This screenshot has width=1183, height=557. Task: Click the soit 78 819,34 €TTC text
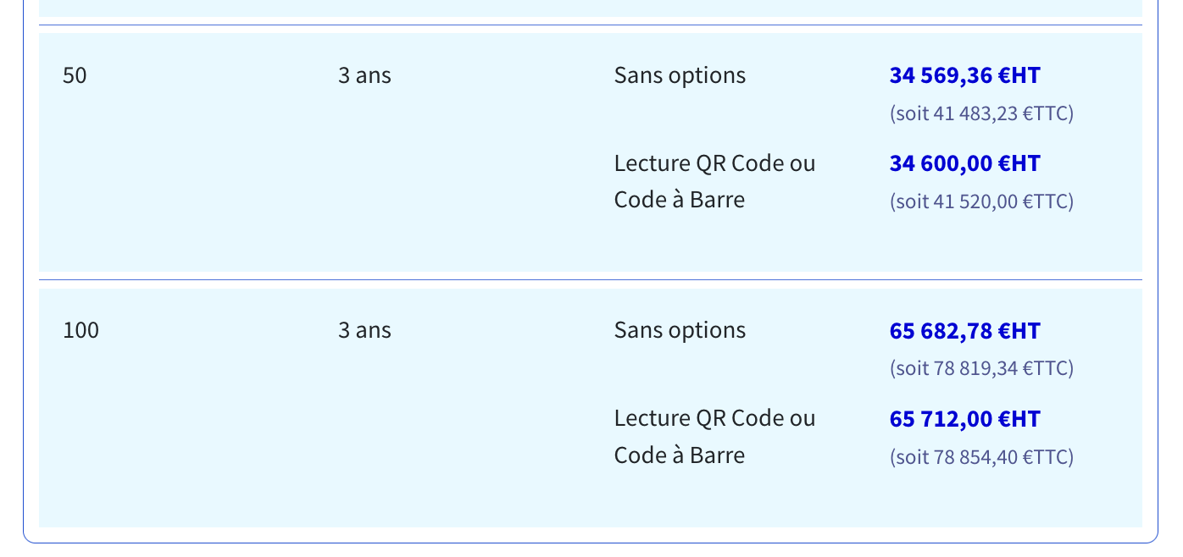981,368
